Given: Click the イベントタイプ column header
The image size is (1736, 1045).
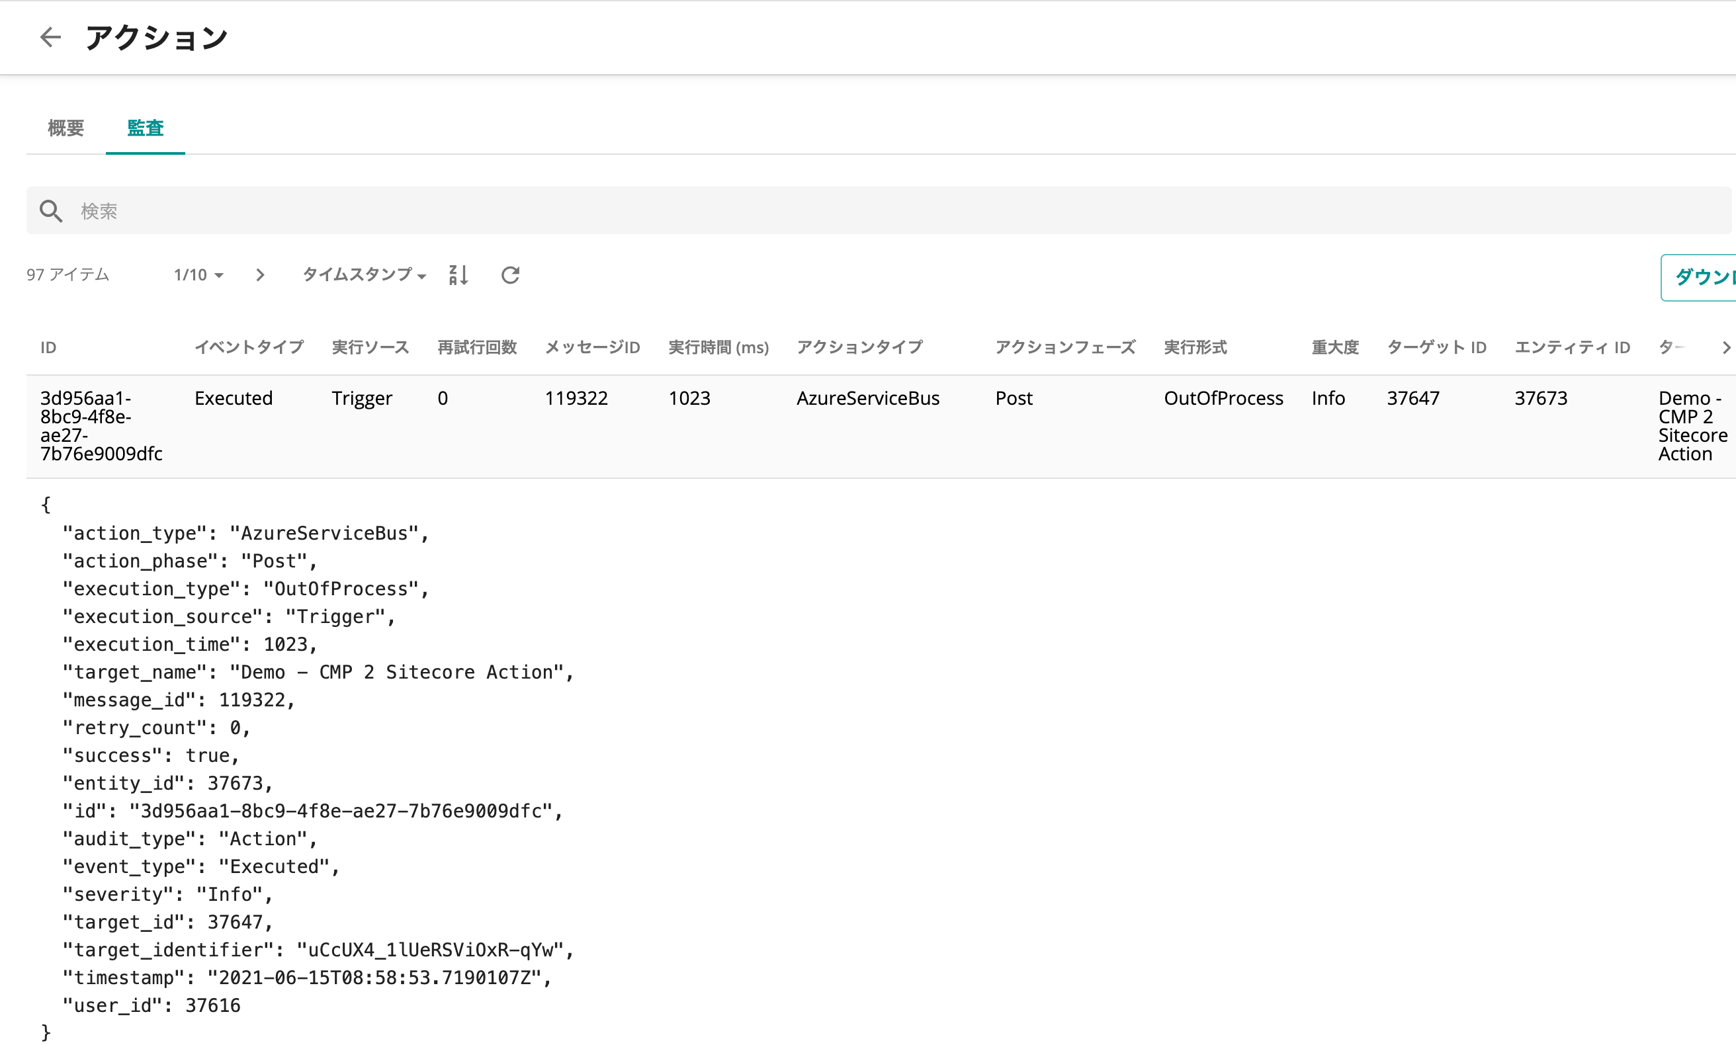Looking at the screenshot, I should (x=249, y=347).
